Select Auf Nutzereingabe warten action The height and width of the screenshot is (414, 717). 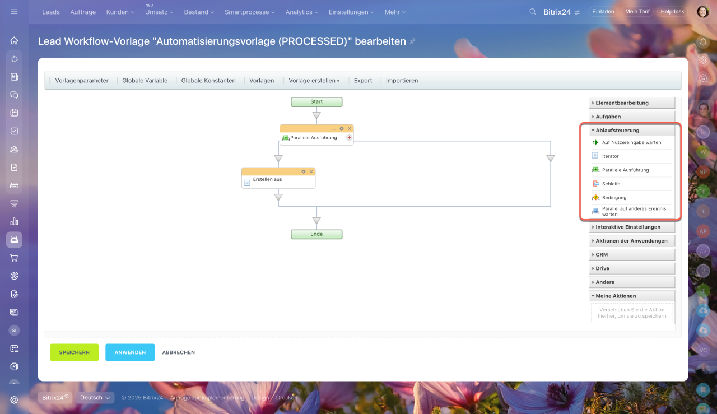pyautogui.click(x=632, y=142)
